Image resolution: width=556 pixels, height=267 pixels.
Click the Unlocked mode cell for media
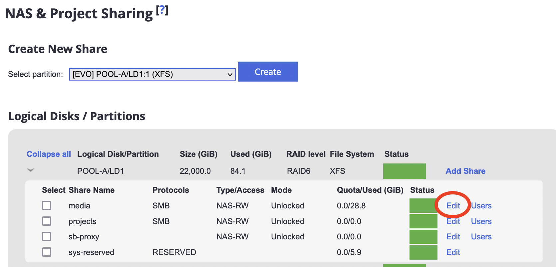click(x=288, y=206)
